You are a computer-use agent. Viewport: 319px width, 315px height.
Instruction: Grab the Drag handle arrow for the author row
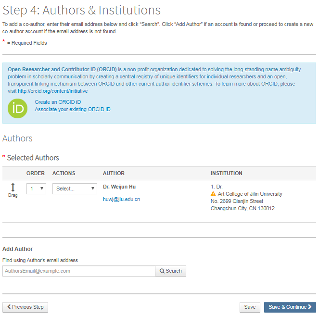pos(13,188)
